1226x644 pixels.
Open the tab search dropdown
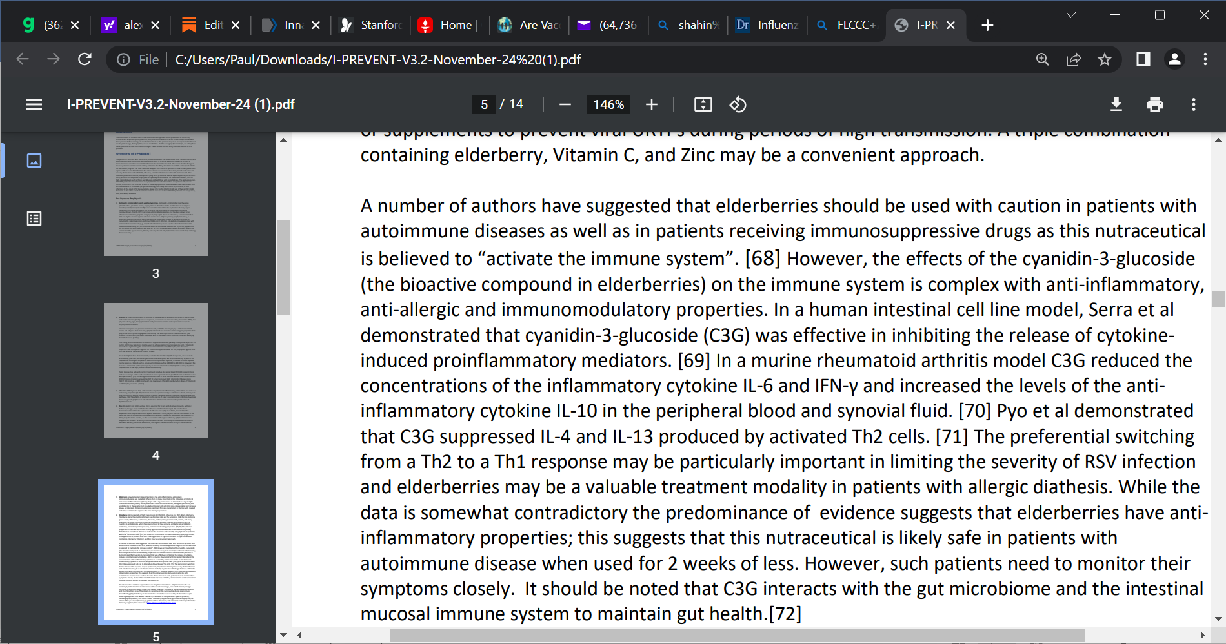(x=1071, y=15)
